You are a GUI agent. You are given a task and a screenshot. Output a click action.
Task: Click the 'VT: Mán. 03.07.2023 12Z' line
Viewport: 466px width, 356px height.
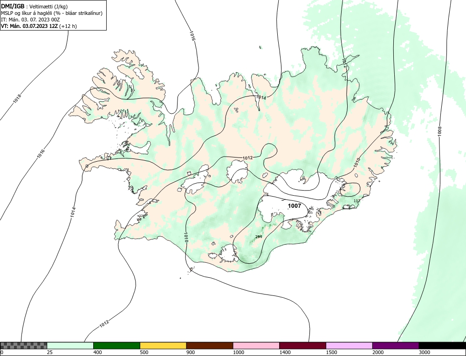(x=39, y=26)
